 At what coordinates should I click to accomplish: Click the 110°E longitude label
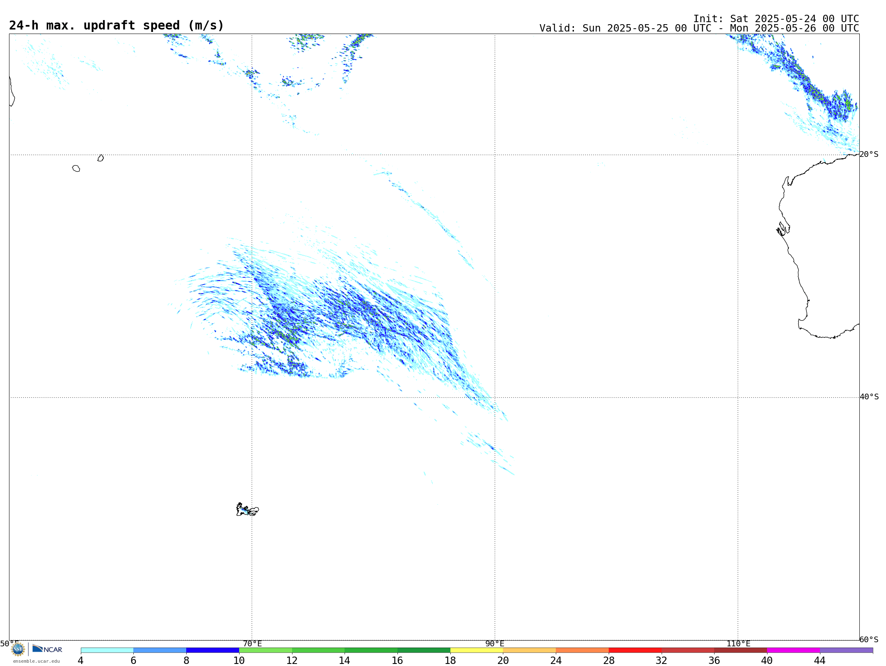[738, 644]
